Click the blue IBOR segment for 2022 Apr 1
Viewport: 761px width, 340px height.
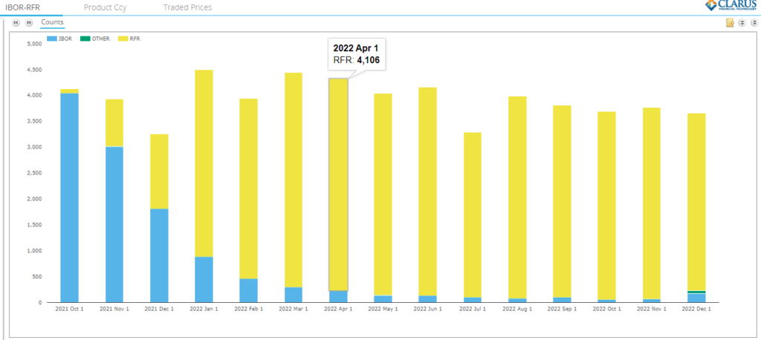pos(338,296)
